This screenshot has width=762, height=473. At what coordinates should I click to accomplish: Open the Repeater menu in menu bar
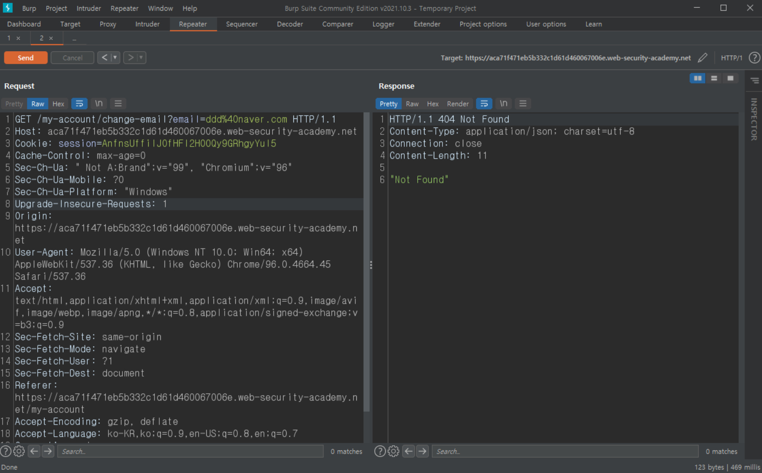click(x=124, y=8)
